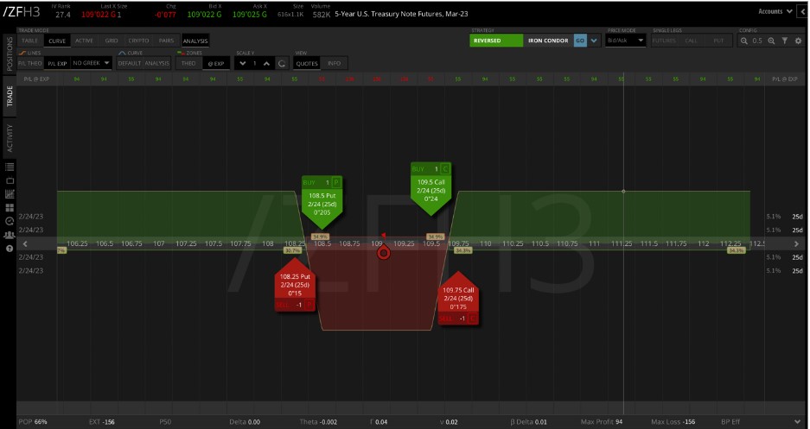Select the 109.5 Call buy leg tag
Image resolution: width=810 pixels, height=429 pixels.
tap(431, 189)
